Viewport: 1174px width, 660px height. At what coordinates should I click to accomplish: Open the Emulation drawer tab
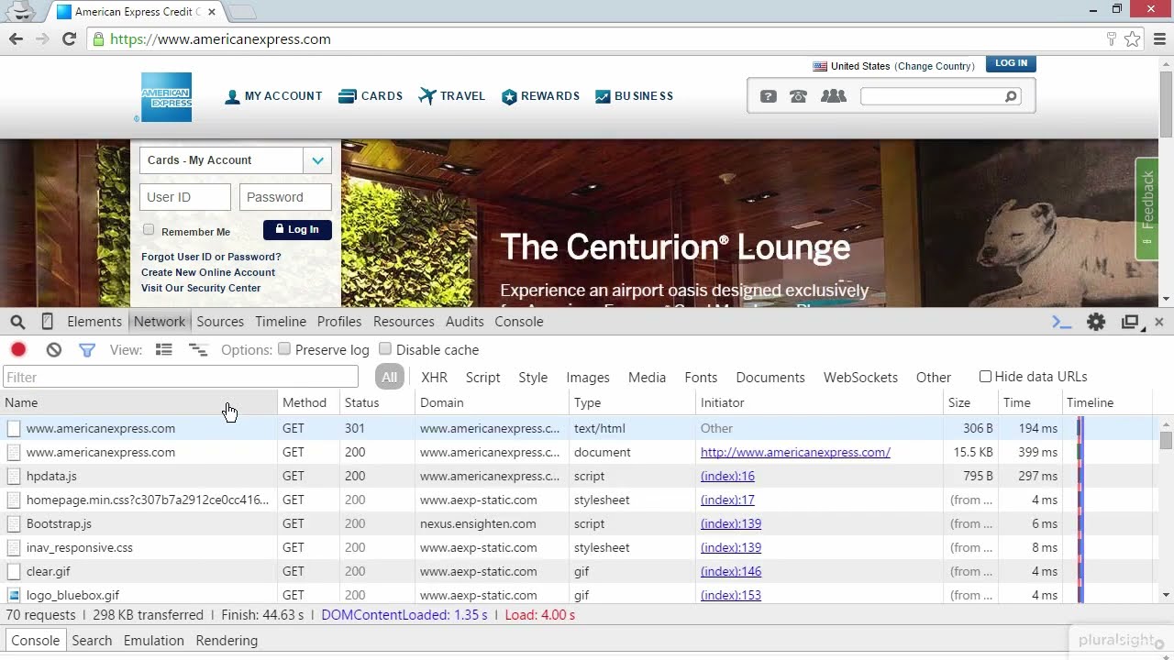point(154,641)
